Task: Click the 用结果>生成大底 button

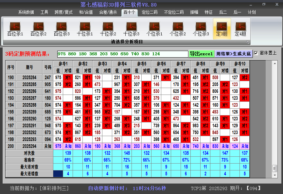Action: pyautogui.click(x=234, y=54)
